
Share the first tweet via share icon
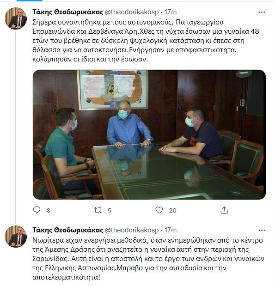point(224,210)
